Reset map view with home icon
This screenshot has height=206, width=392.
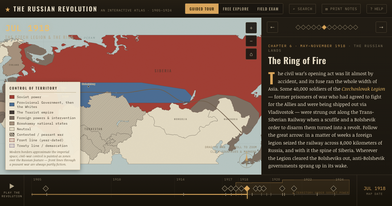click(x=251, y=54)
